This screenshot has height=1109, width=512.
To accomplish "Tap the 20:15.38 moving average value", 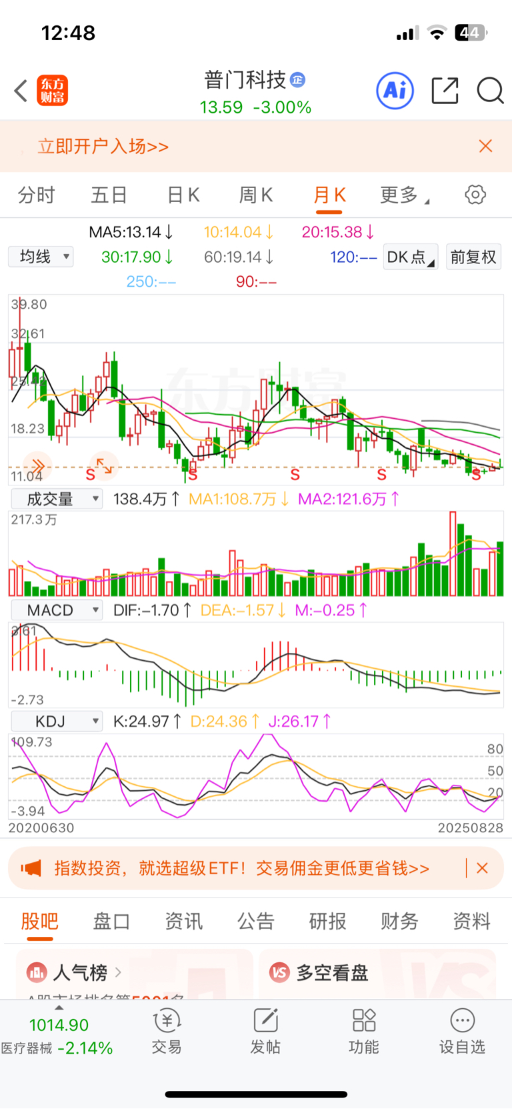I will coord(338,232).
